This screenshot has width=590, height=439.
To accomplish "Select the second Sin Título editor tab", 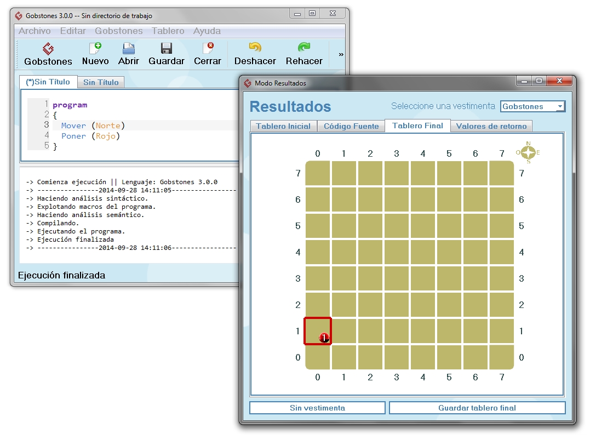I will (x=101, y=82).
